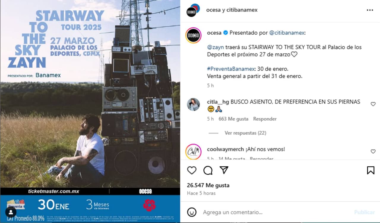380x223 pixels.
Task: Like citla__hg's comment heart
Action: pos(373,104)
